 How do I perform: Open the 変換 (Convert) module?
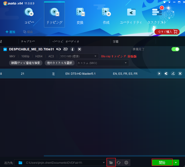coord(80,16)
